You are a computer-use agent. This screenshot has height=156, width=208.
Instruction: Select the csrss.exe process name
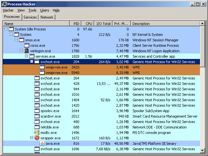pyautogui.click(x=38, y=45)
